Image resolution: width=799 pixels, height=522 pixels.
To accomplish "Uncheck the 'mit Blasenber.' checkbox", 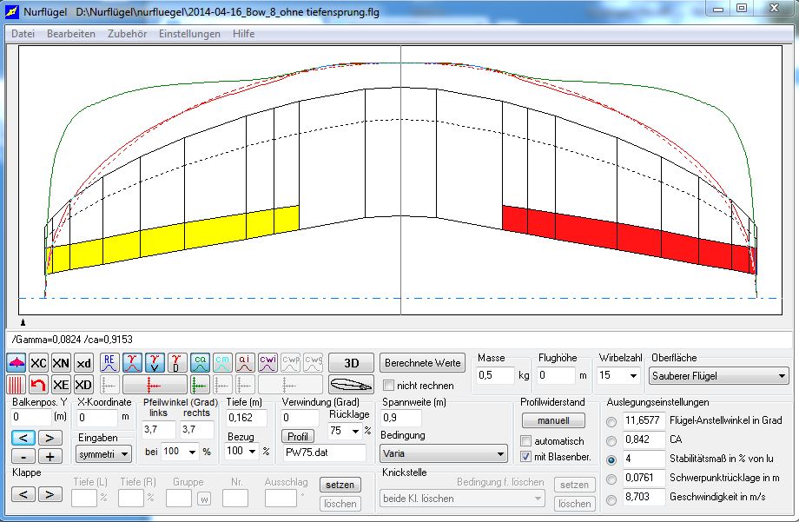I will [525, 457].
